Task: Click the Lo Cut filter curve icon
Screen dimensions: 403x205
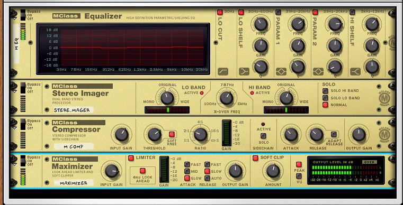Action: (x=223, y=71)
